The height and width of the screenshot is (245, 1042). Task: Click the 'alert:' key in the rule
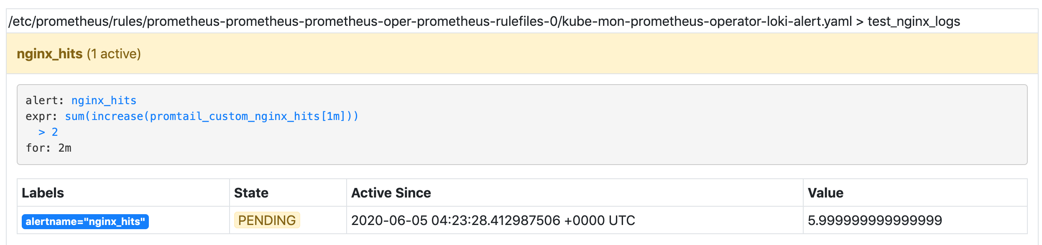click(x=45, y=100)
